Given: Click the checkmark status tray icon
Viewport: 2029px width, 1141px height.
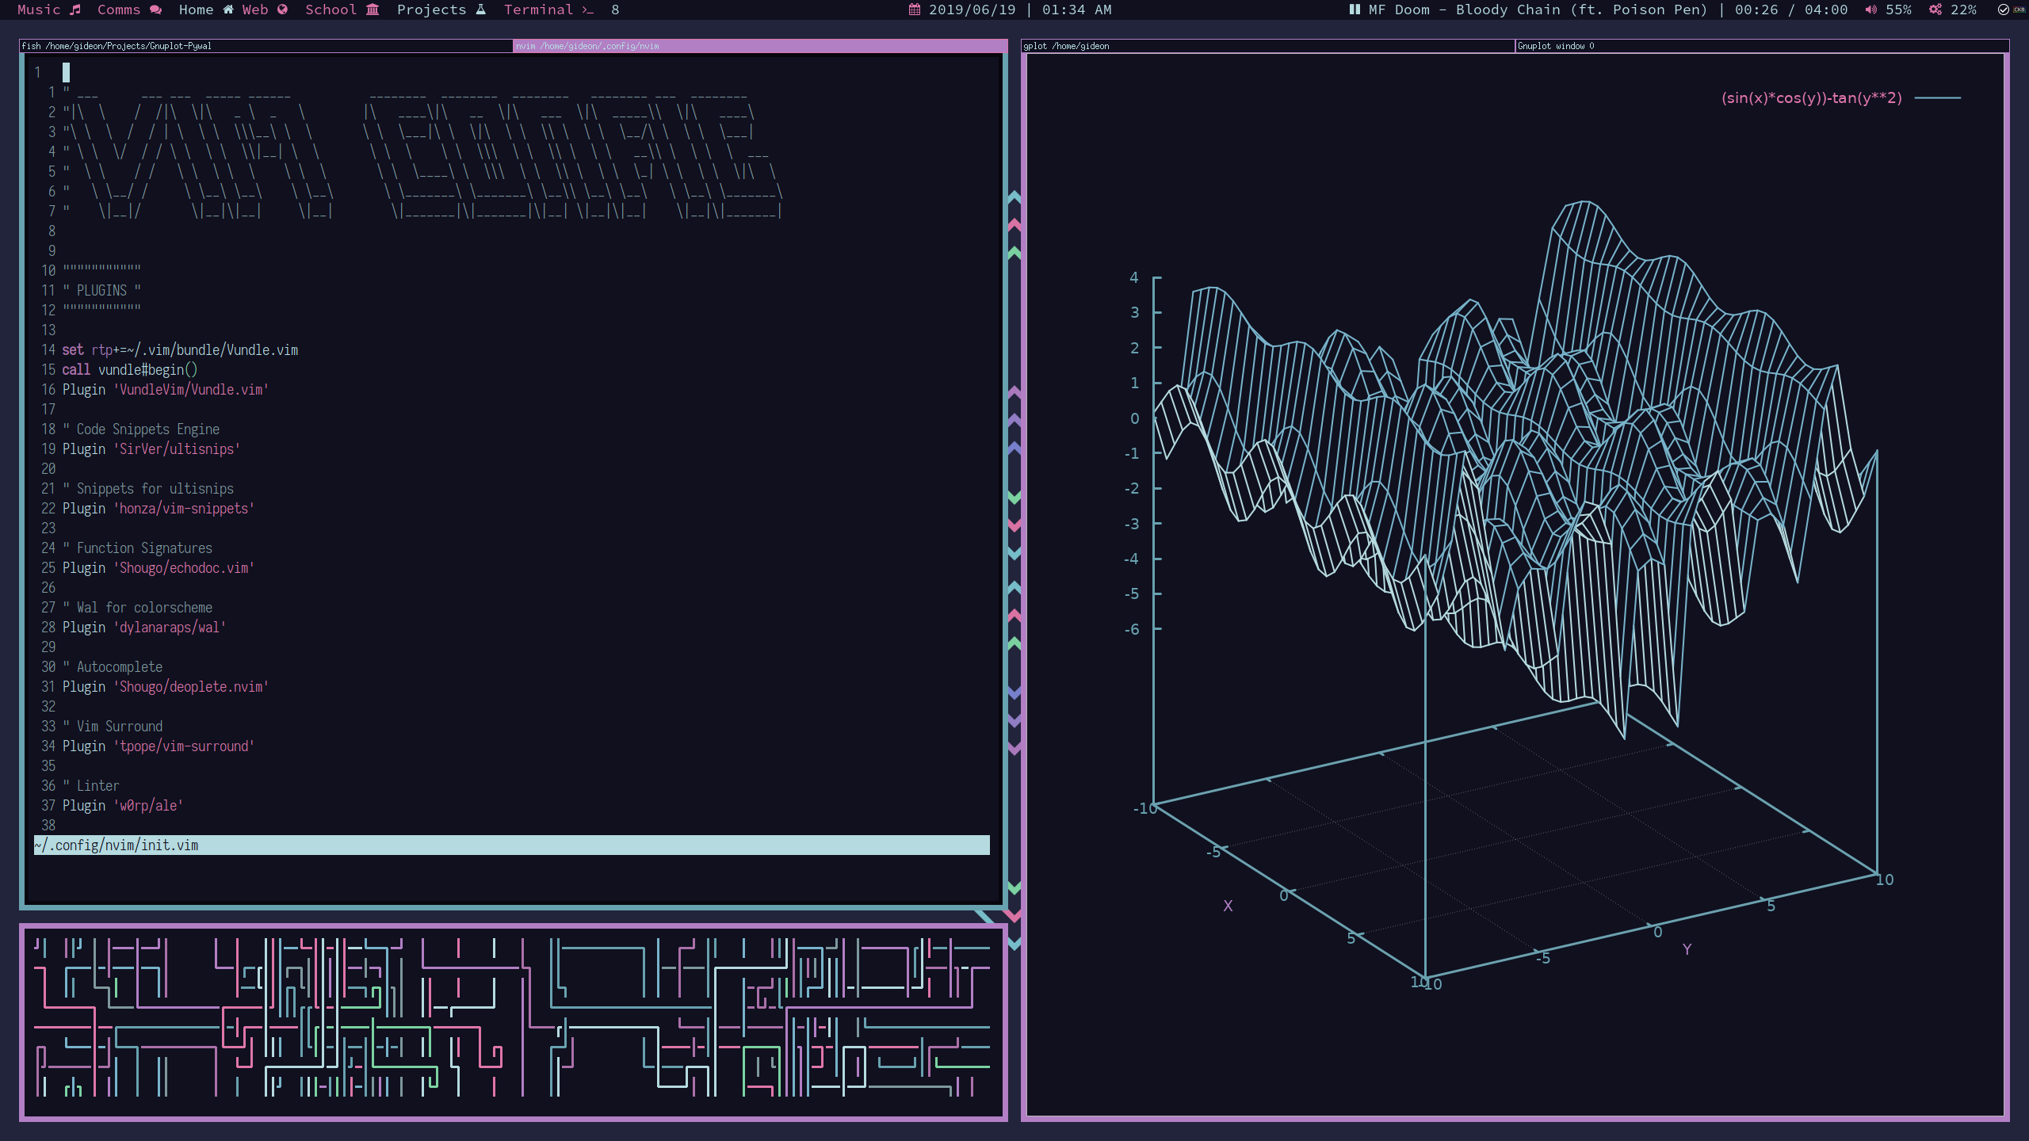Looking at the screenshot, I should coord(2004,10).
